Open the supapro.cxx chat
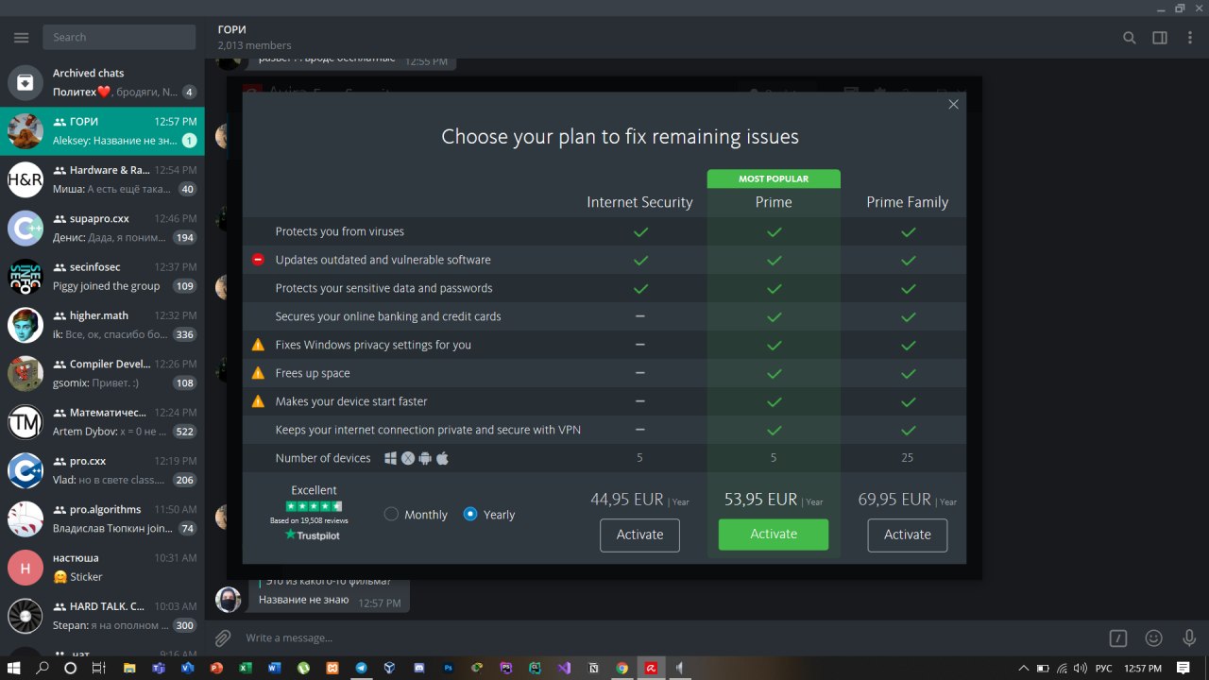This screenshot has height=680, width=1209. click(102, 228)
